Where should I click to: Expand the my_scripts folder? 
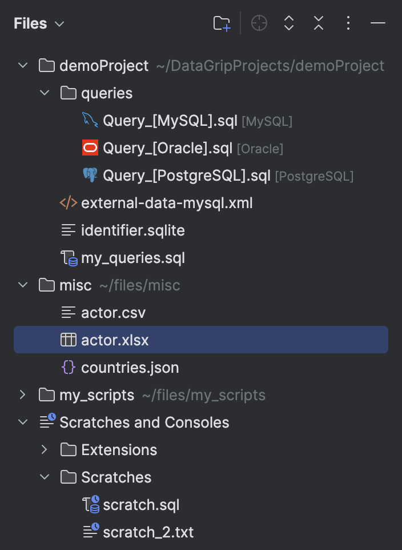tap(22, 394)
